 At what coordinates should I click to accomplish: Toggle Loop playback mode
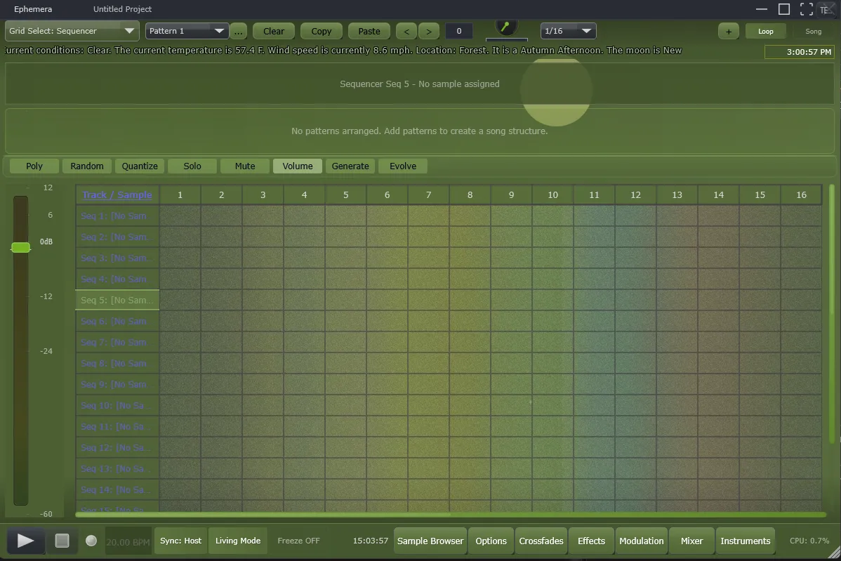click(x=765, y=31)
